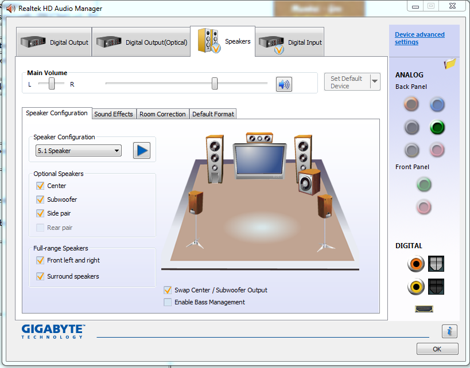The height and width of the screenshot is (368, 470).
Task: Click the front left tower speaker
Action: coord(215,159)
